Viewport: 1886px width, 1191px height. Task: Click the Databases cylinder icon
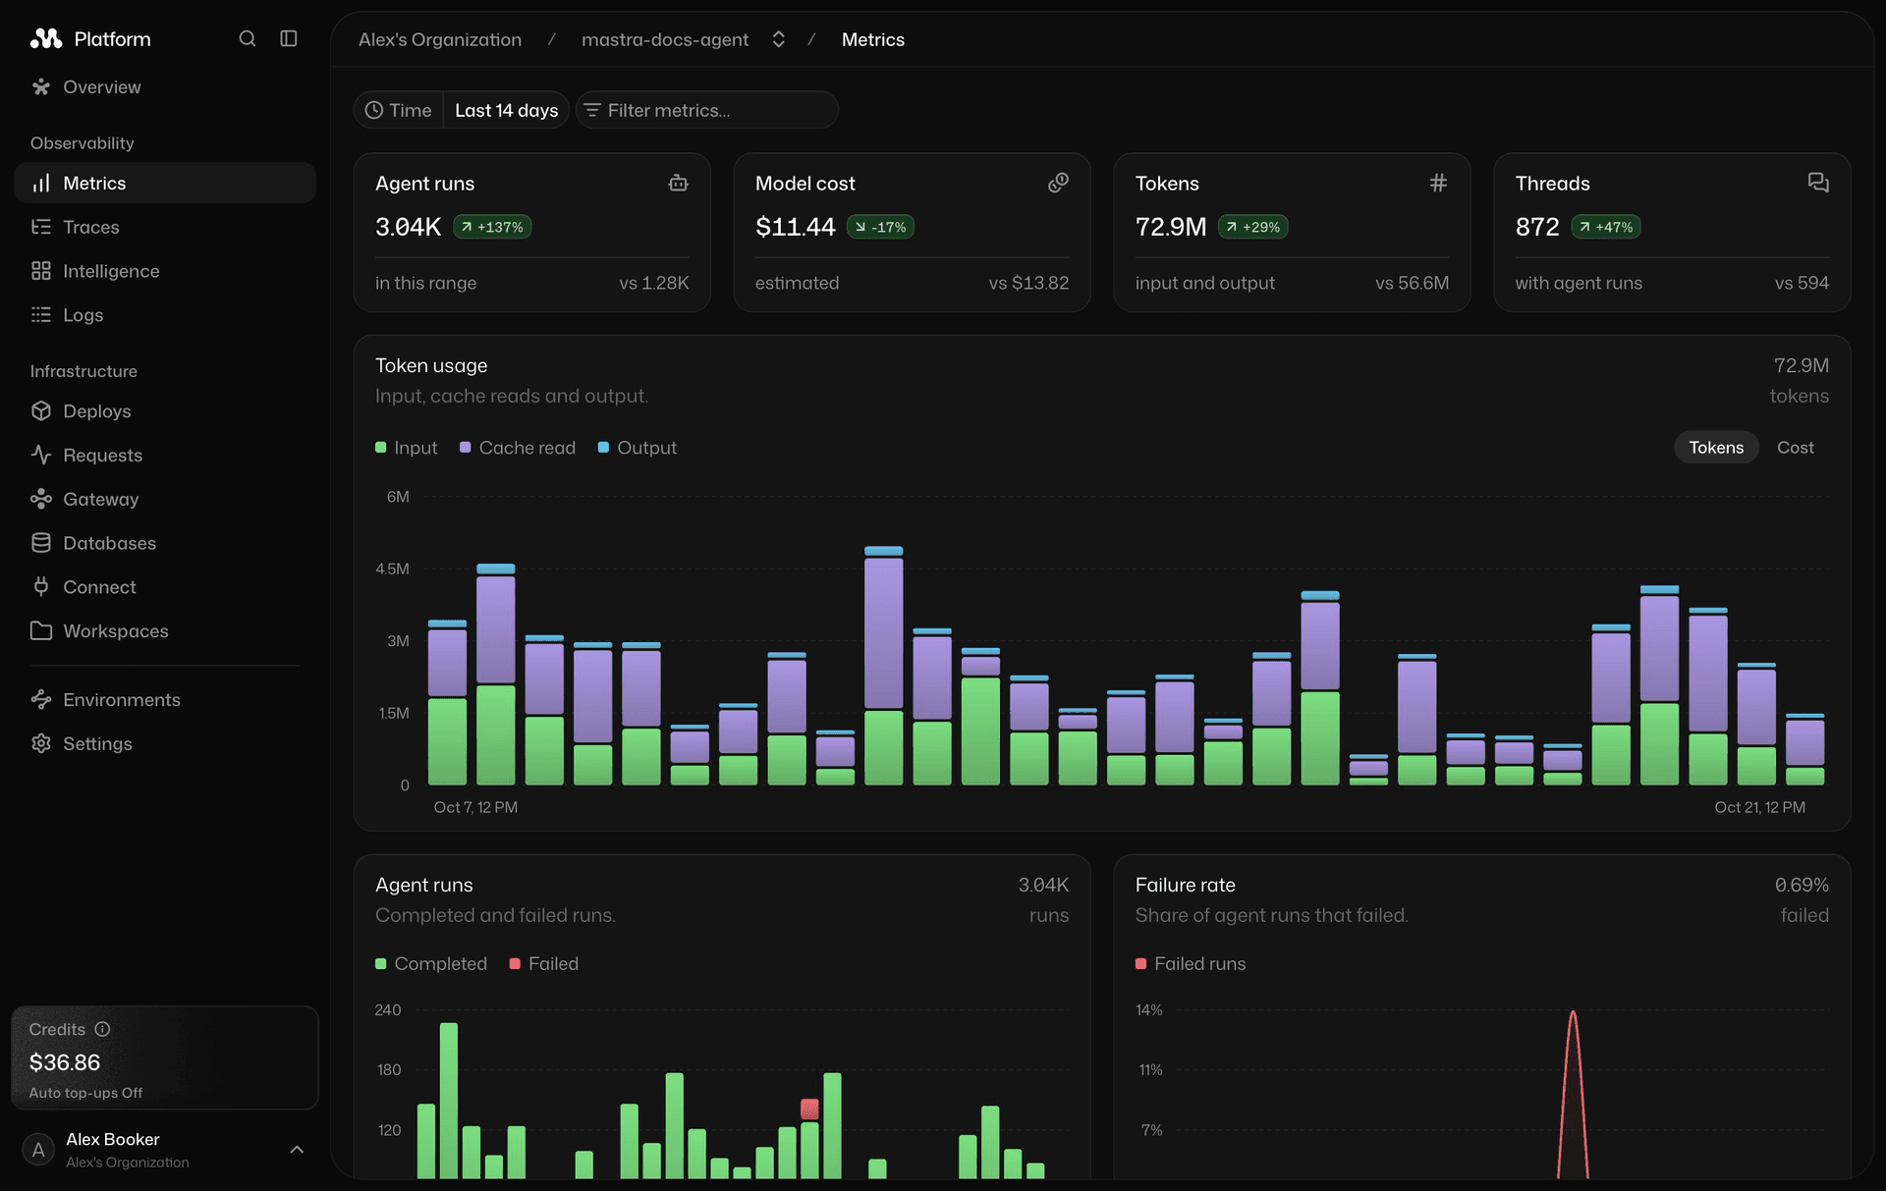click(x=40, y=543)
